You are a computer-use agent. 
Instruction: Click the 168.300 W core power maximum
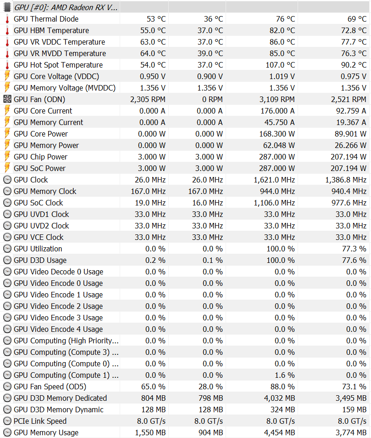coord(277,134)
